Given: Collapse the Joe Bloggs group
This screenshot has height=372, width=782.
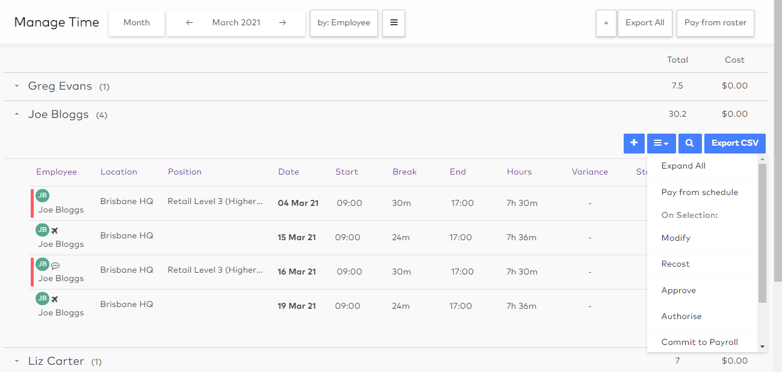Looking at the screenshot, I should 17,114.
